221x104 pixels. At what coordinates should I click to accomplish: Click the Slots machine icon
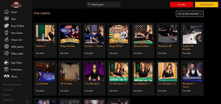coord(6,19)
